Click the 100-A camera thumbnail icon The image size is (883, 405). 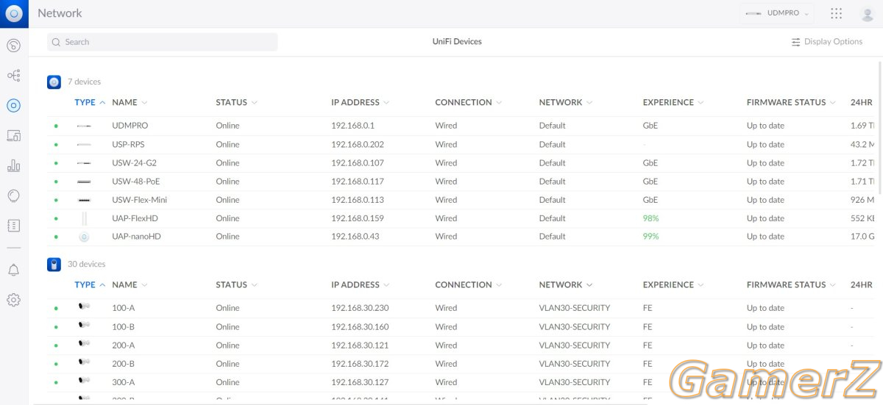(84, 307)
